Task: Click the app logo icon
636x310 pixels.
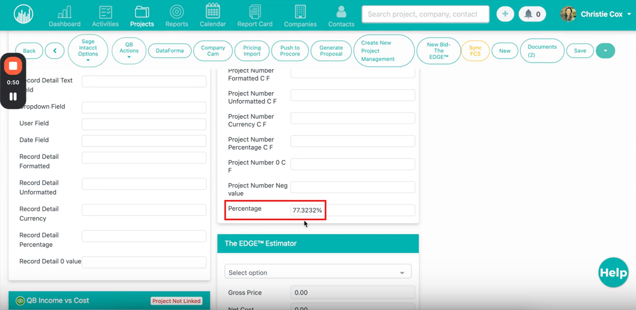Action: point(23,15)
